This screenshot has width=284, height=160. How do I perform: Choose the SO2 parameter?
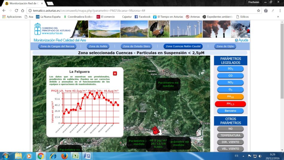click(x=230, y=69)
